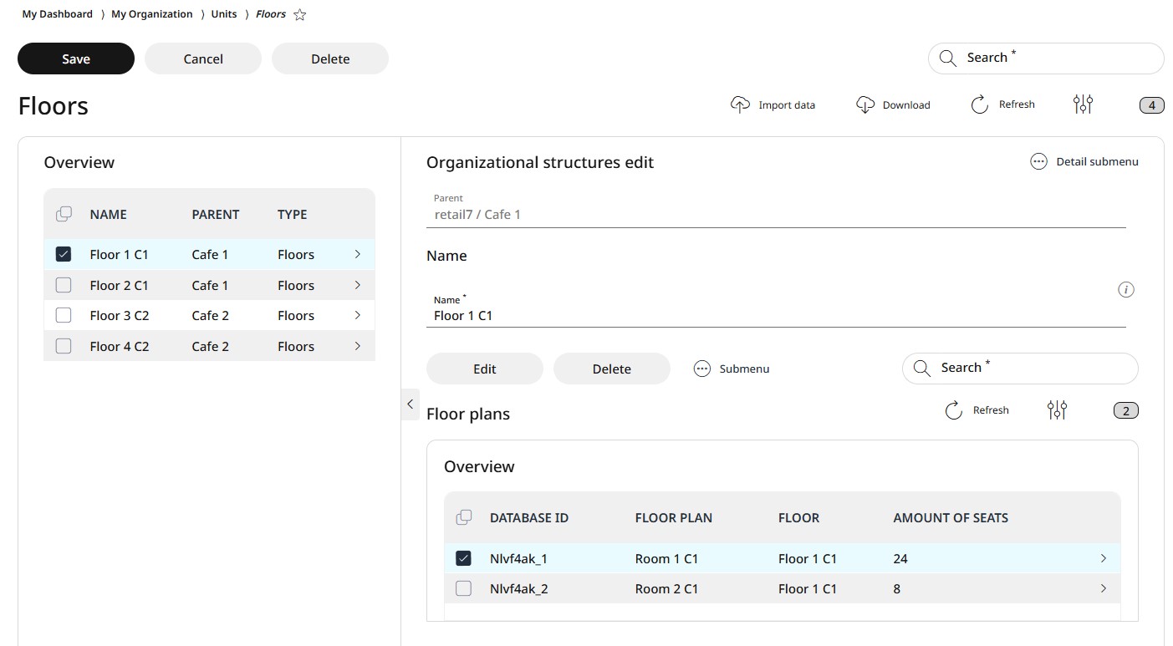The height and width of the screenshot is (646, 1173).
Task: Check the Floor 2 C1 row checkbox
Action: (64, 285)
